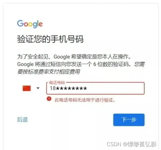This screenshot has height=150, width=161.
Task: Click the 后退 link
Action: [x=22, y=119]
